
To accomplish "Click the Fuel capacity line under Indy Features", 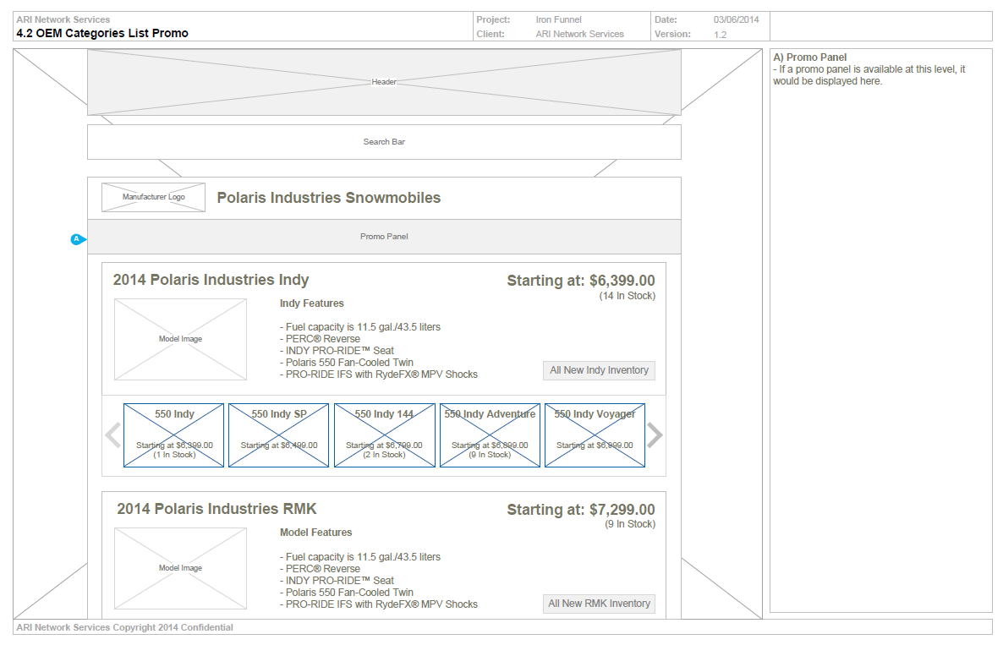I will point(360,327).
